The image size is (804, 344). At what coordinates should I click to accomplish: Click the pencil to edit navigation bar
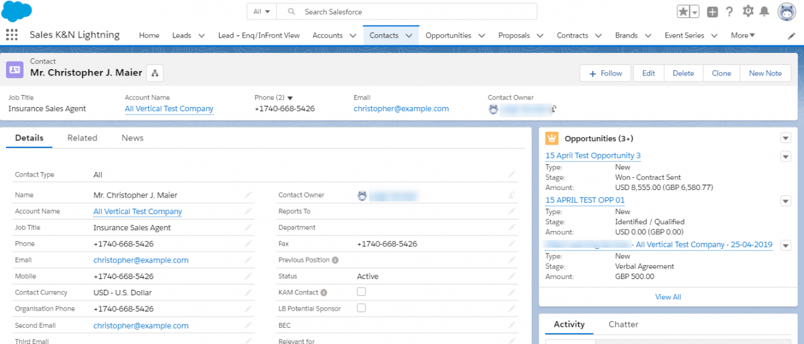[791, 35]
